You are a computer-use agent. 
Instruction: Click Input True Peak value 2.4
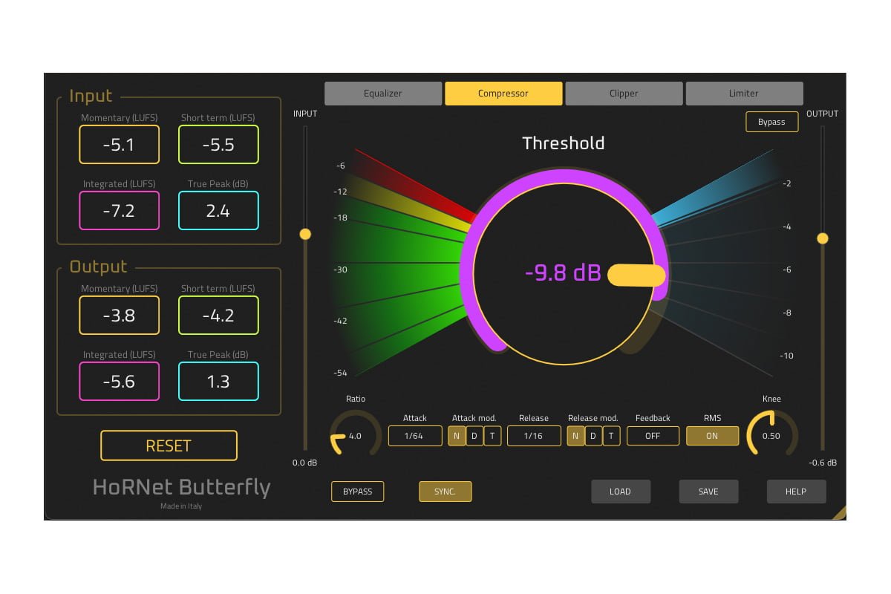[x=218, y=210]
